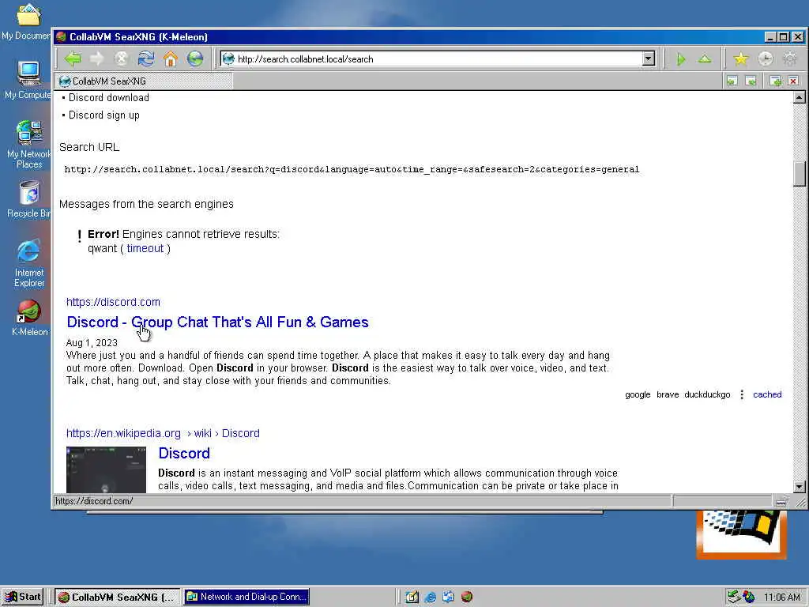Open the preferences gear icon
The image size is (809, 607).
(789, 59)
